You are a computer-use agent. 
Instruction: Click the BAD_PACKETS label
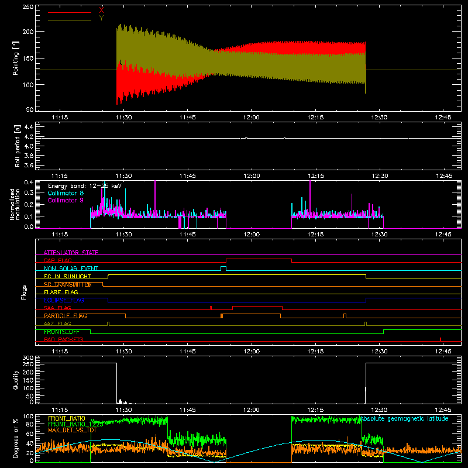[64, 339]
